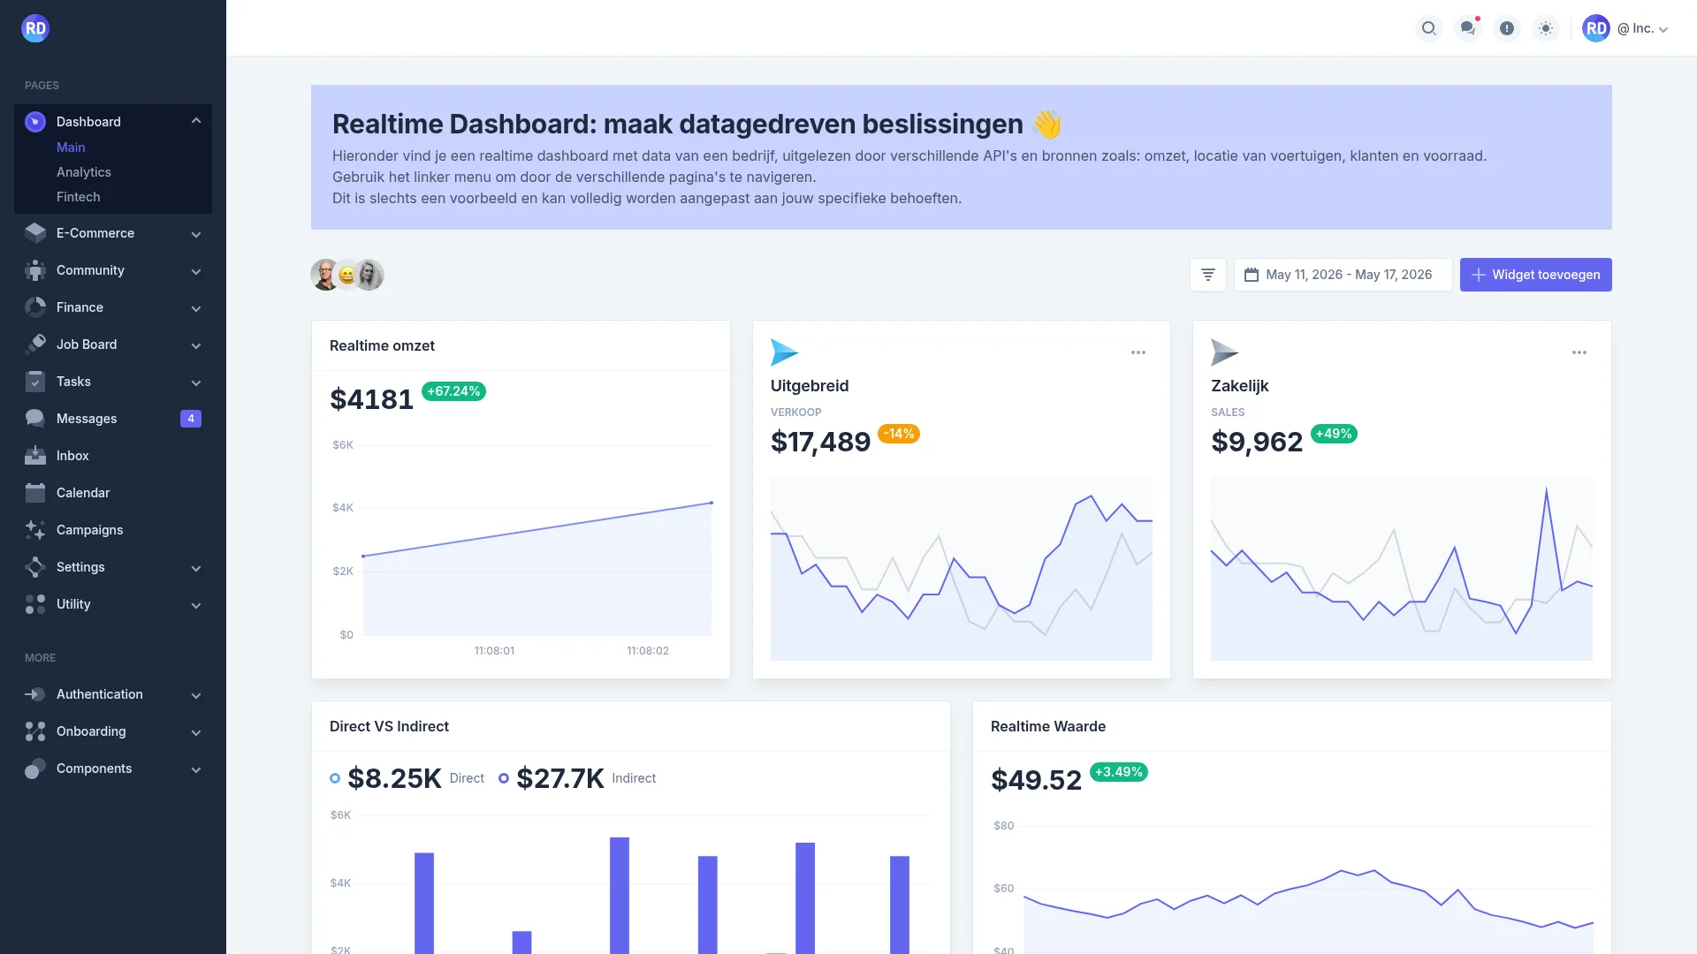Open the Fintech submenu item
1697x954 pixels.
point(79,197)
